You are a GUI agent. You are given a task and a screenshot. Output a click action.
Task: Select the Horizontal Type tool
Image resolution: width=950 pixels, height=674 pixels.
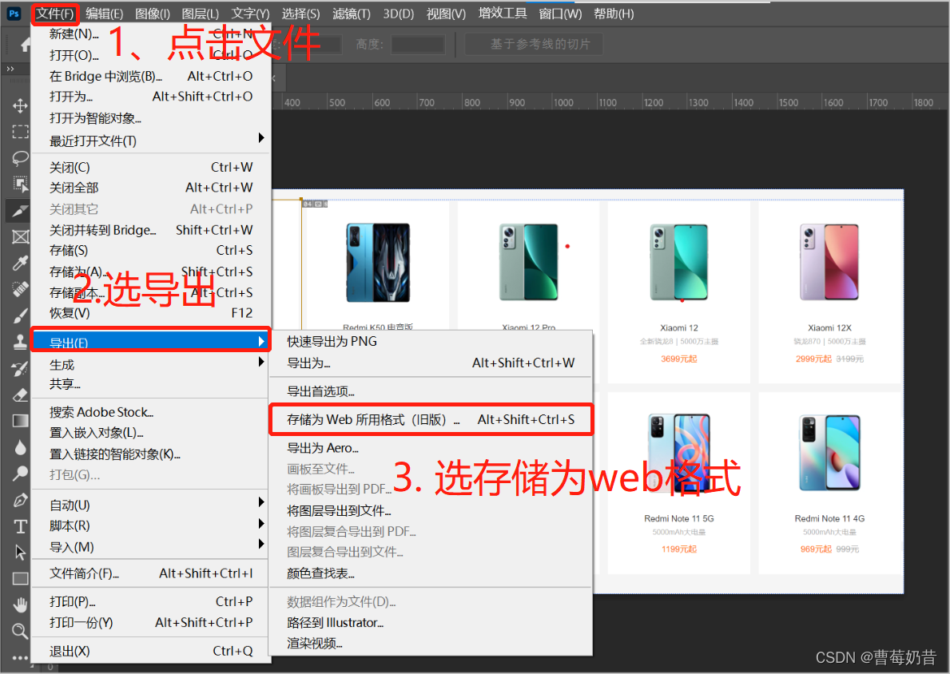(x=20, y=526)
